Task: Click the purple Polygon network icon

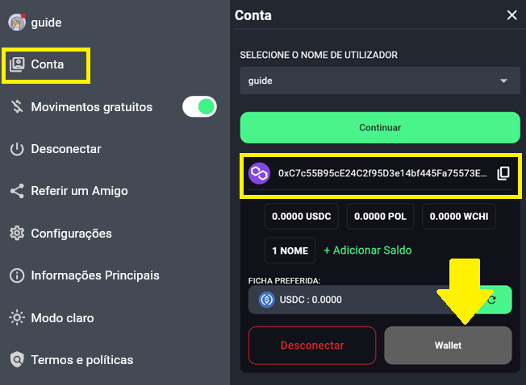Action: [x=259, y=173]
